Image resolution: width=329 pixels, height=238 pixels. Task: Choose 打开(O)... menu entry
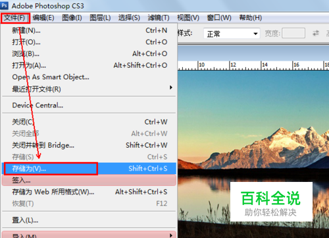coord(89,42)
